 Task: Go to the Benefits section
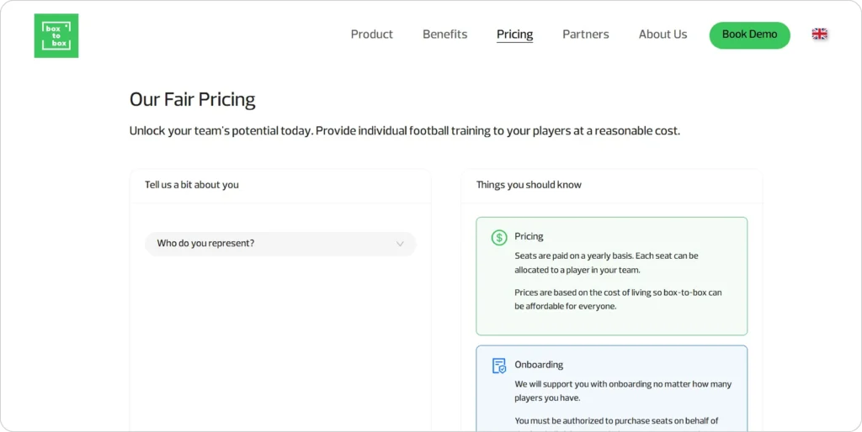coord(444,34)
